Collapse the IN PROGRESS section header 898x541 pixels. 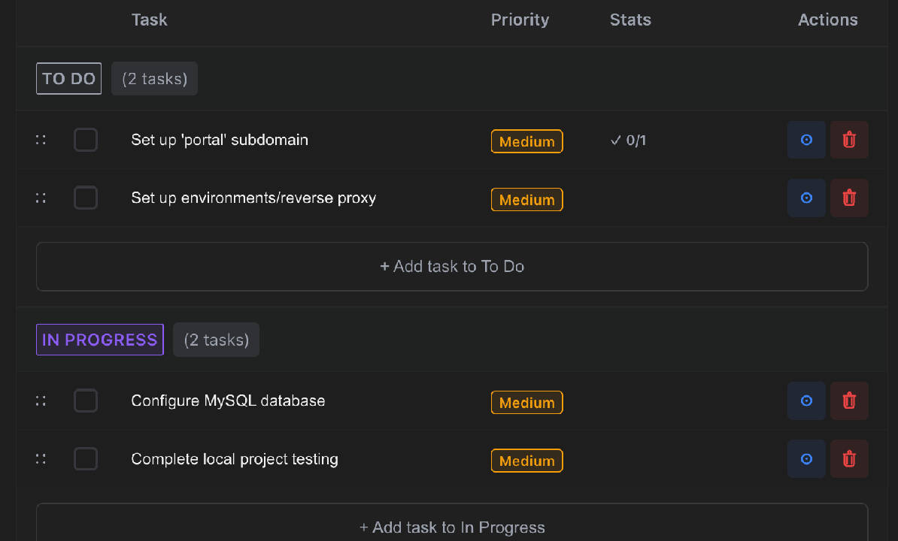coord(100,340)
